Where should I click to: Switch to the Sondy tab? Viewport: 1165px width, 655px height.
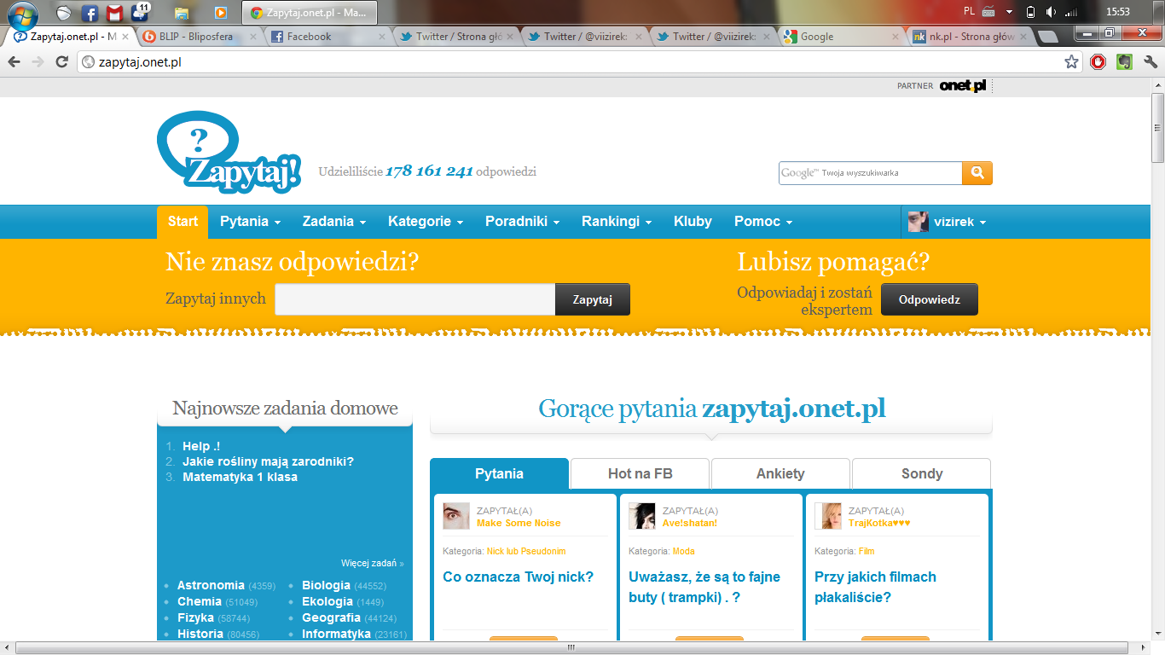pyautogui.click(x=921, y=474)
